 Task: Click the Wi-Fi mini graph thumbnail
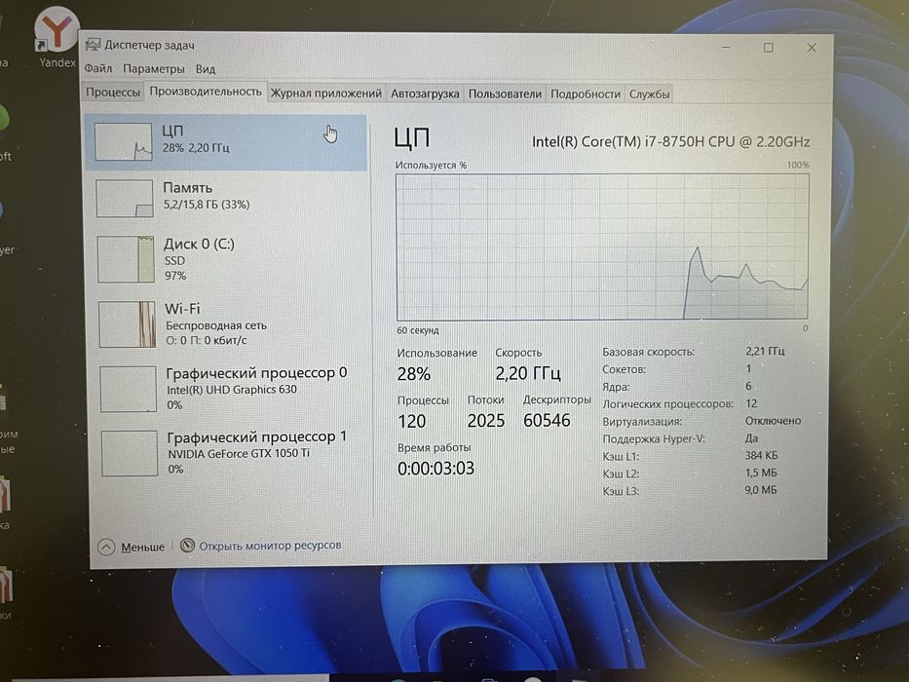tap(127, 324)
